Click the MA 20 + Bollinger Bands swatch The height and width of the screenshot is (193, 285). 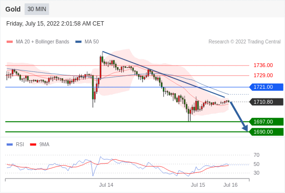click(x=10, y=42)
